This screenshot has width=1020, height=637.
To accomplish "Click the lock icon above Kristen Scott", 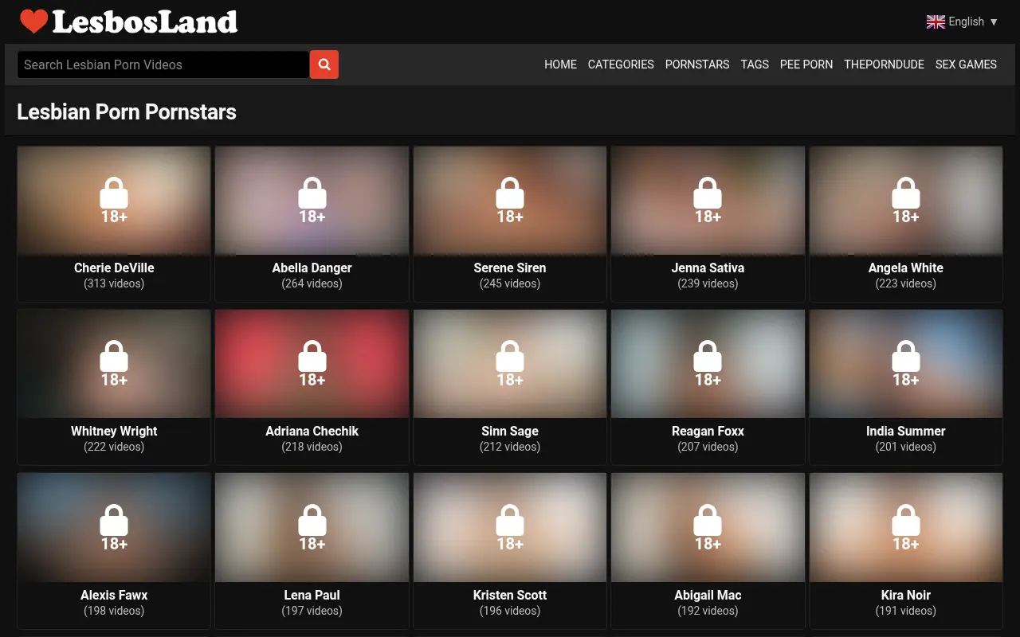I will click(x=510, y=520).
